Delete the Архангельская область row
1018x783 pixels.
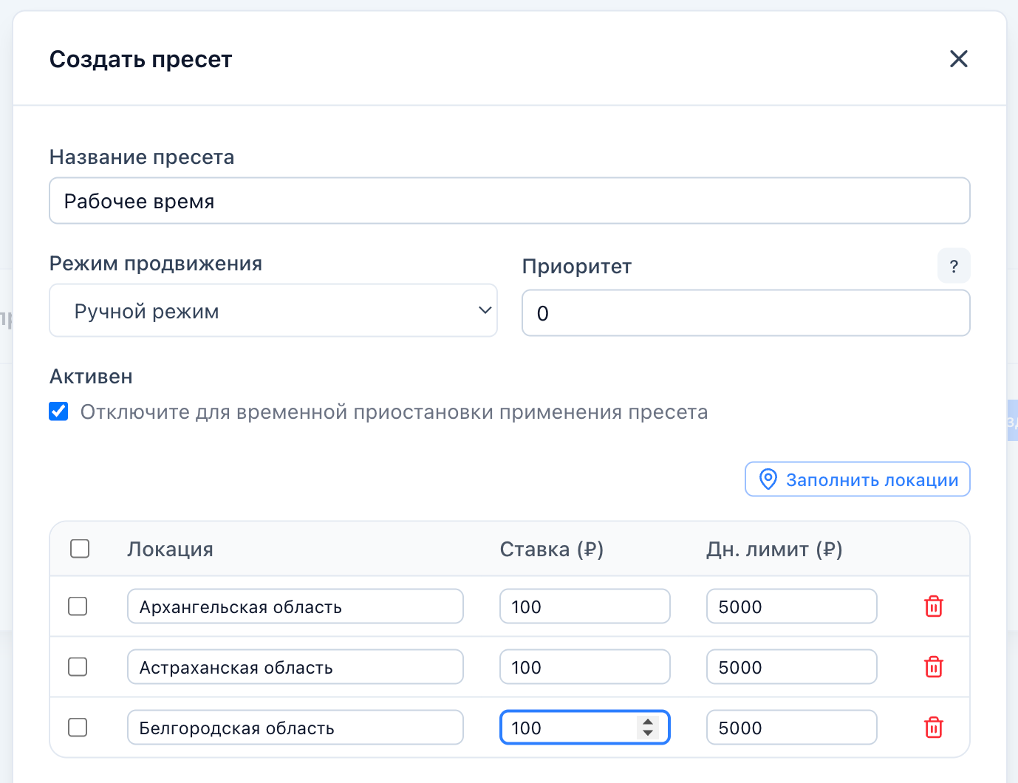coord(934,606)
